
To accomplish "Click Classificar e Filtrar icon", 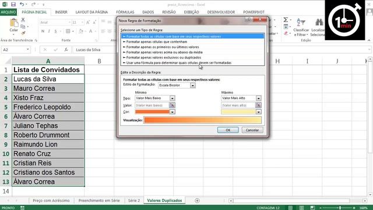I will [x=301, y=23].
